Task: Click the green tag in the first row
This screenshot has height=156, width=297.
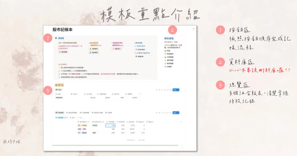Action: pyautogui.click(x=95, y=126)
